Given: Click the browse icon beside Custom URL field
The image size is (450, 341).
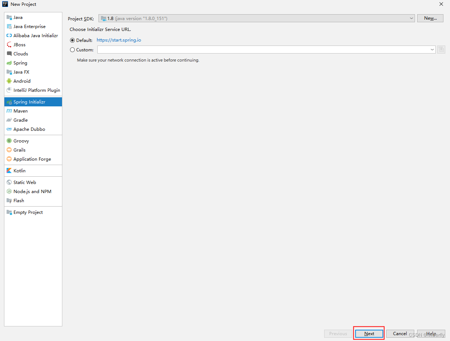Looking at the screenshot, I should pyautogui.click(x=441, y=50).
